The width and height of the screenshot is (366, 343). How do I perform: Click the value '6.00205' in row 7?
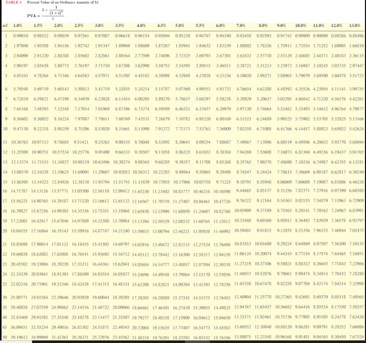click(142, 99)
